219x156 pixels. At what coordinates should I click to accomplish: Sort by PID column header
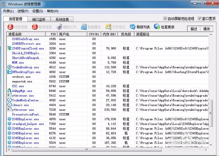(51, 34)
